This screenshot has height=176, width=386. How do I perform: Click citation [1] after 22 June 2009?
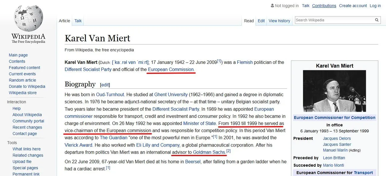coord(220,61)
